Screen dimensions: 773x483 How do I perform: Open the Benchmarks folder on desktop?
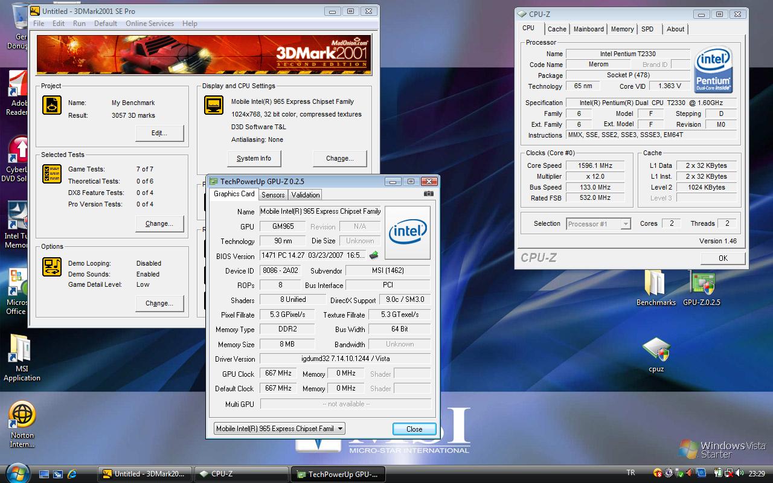(656, 287)
